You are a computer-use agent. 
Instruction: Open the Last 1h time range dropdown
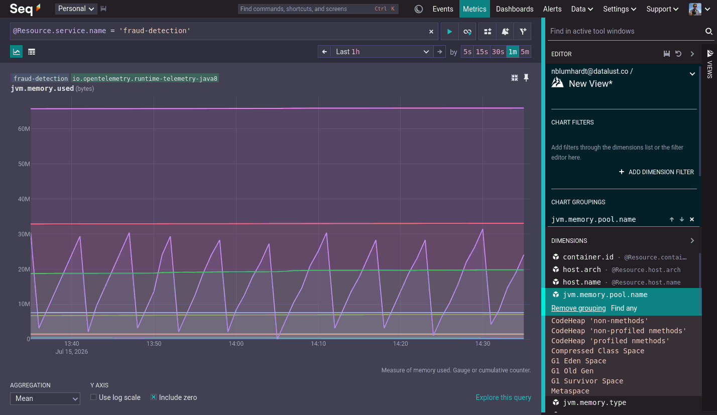click(382, 52)
